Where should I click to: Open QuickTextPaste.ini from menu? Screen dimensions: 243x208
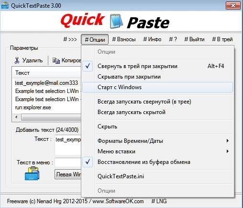[157, 176]
